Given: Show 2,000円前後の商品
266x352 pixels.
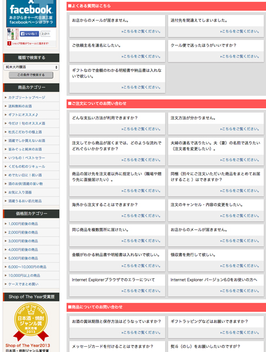Looking at the screenshot, I should point(23,233).
